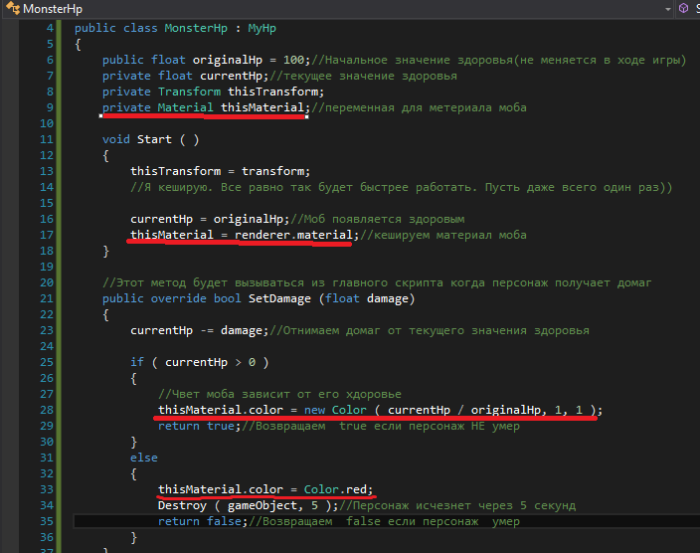Click 'return false;' on line 35
The width and height of the screenshot is (700, 553).
tap(203, 521)
